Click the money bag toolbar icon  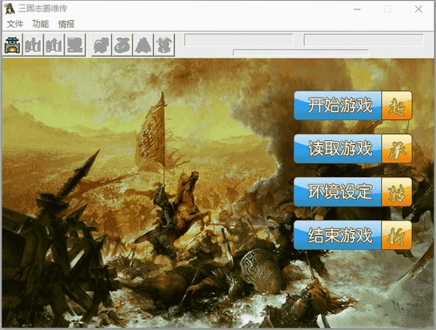coord(122,45)
